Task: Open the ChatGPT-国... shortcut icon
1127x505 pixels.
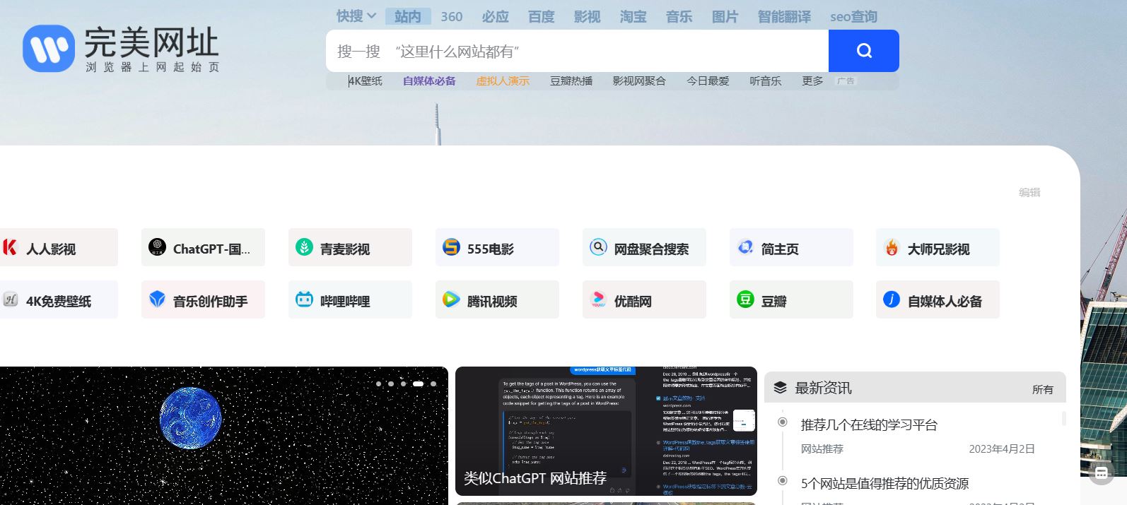Action: [x=157, y=247]
